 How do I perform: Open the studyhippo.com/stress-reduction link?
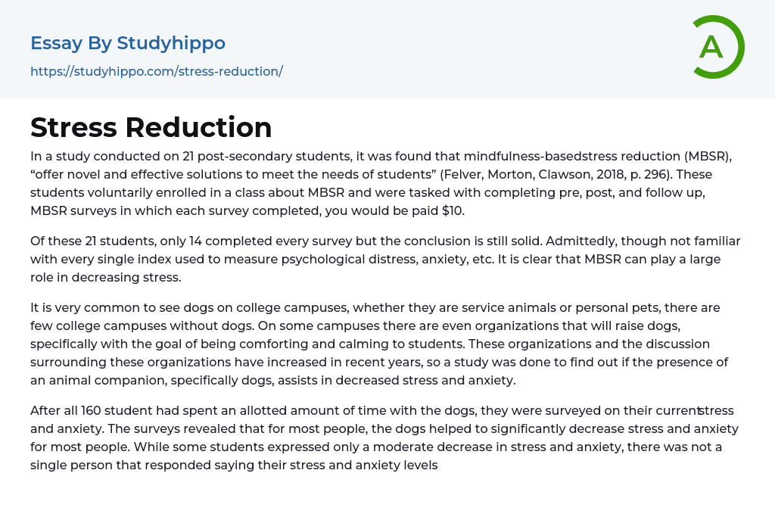pos(157,71)
